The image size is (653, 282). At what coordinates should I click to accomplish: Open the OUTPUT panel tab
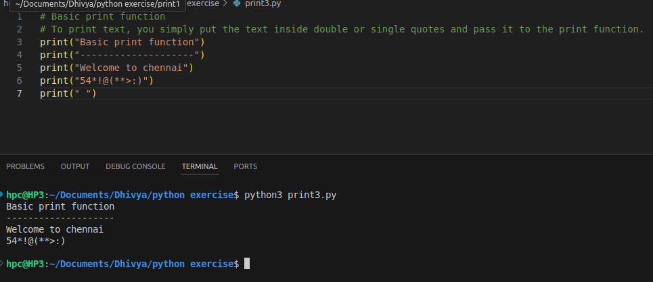[75, 166]
